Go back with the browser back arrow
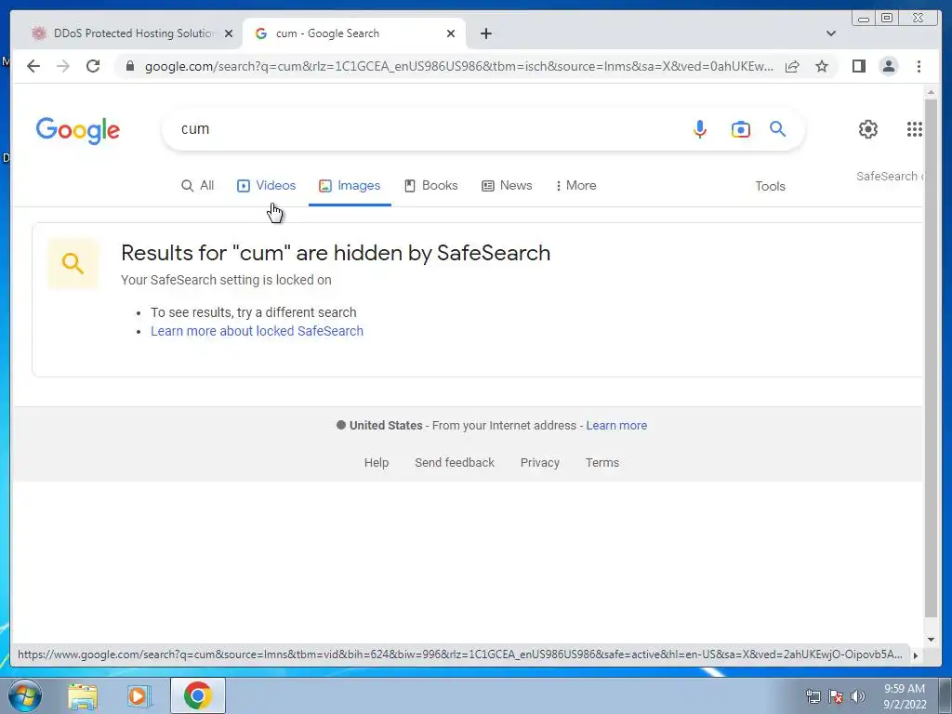The height and width of the screenshot is (714, 952). click(33, 66)
